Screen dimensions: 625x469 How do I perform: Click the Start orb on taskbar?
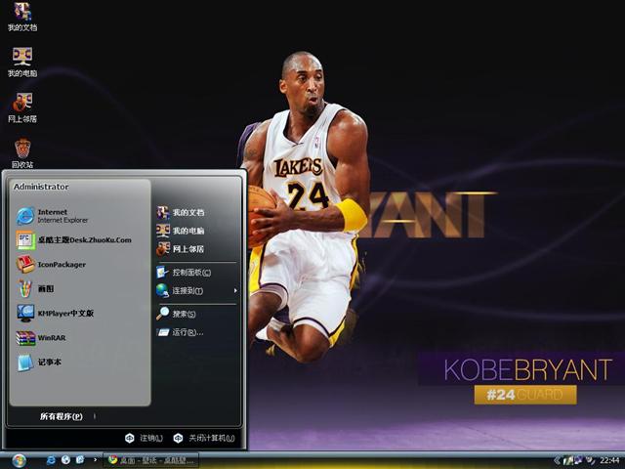(19, 460)
